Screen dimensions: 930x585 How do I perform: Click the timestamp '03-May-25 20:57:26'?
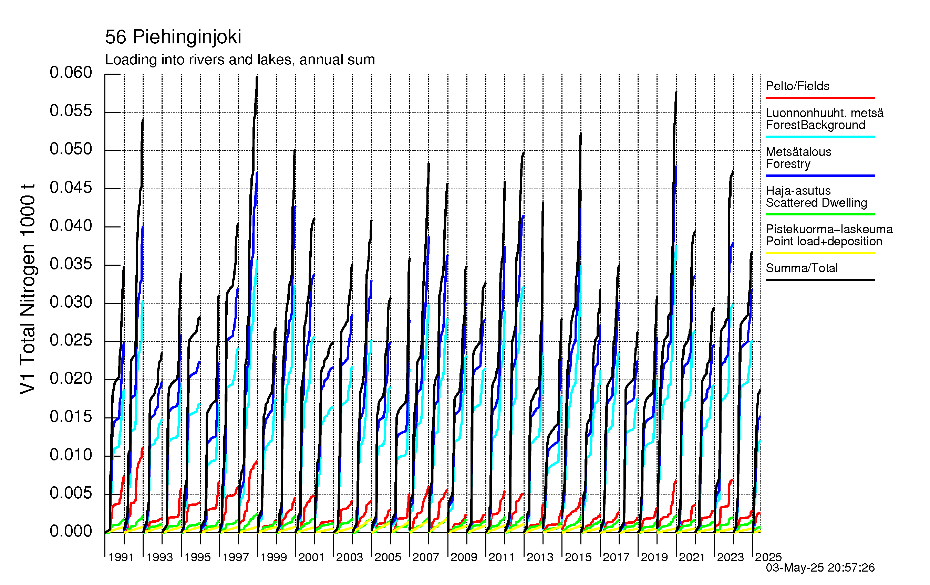[820, 568]
